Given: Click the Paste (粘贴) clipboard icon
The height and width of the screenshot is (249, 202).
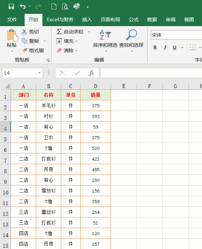Looking at the screenshot, I should 12,35.
